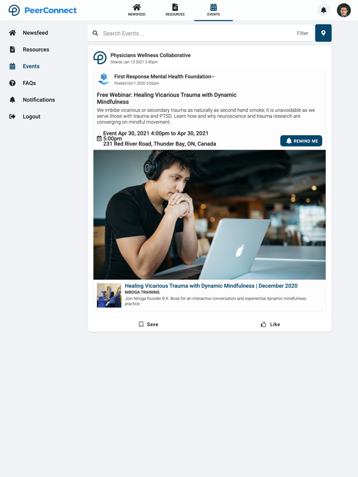The image size is (358, 477).
Task: Open Healing Vicarious Trauma December 2020 link
Action: pyautogui.click(x=211, y=285)
